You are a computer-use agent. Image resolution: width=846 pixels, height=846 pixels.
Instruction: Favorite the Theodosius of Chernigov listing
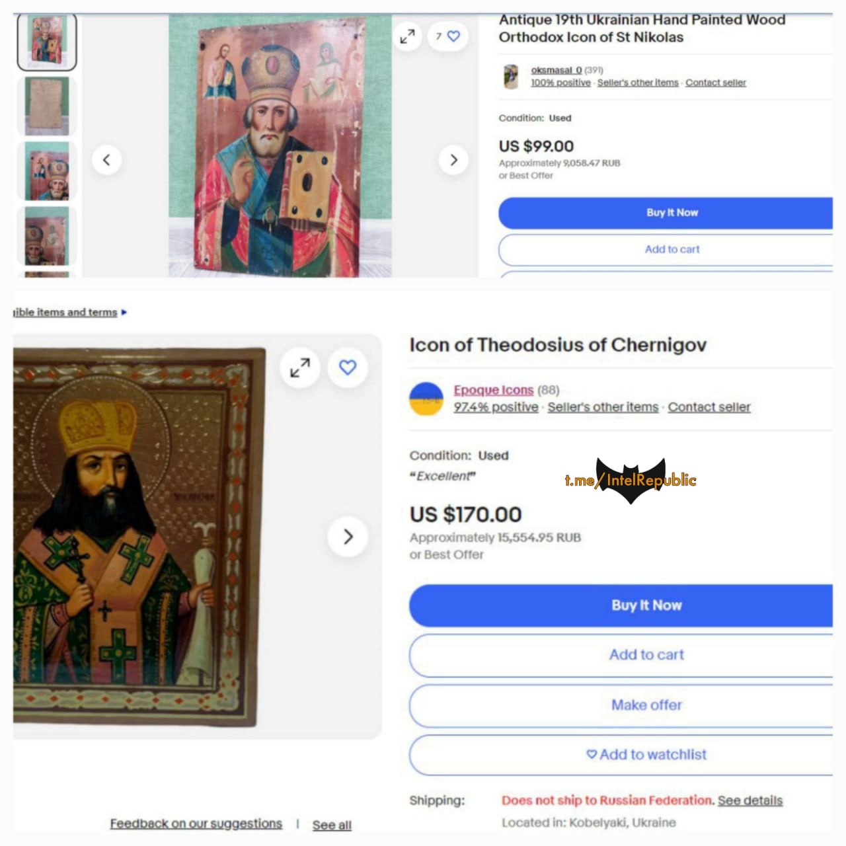[x=348, y=367]
